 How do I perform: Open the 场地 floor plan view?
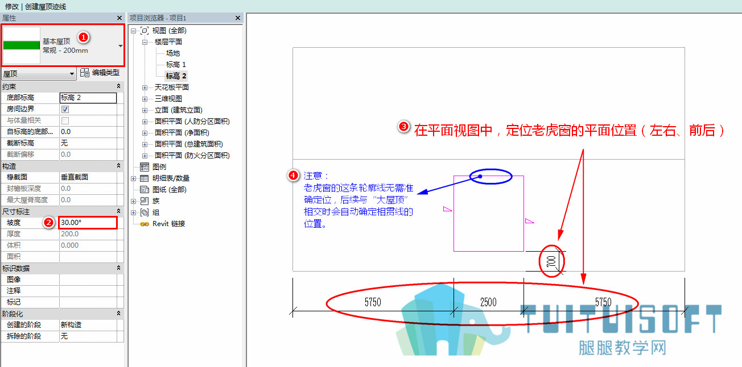(x=172, y=53)
